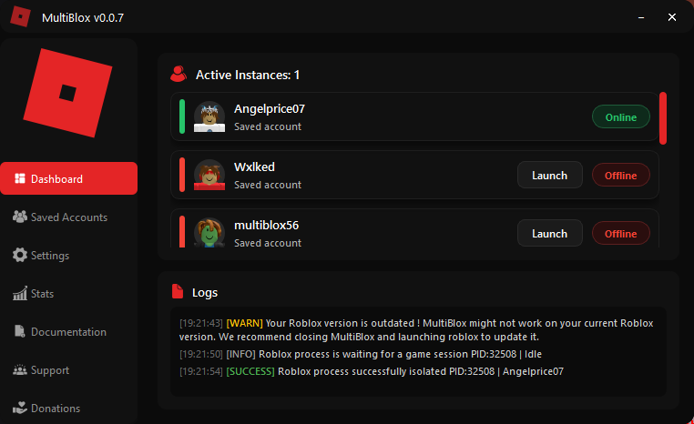Click the red instances list scrollbar

coord(662,118)
